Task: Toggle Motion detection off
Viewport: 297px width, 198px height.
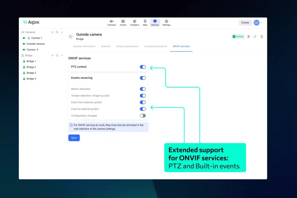Action: coord(143,89)
